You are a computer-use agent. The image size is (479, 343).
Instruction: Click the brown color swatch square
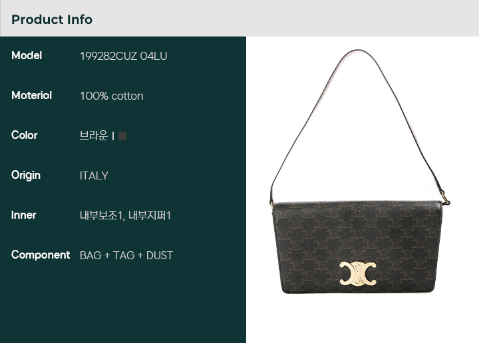(122, 136)
